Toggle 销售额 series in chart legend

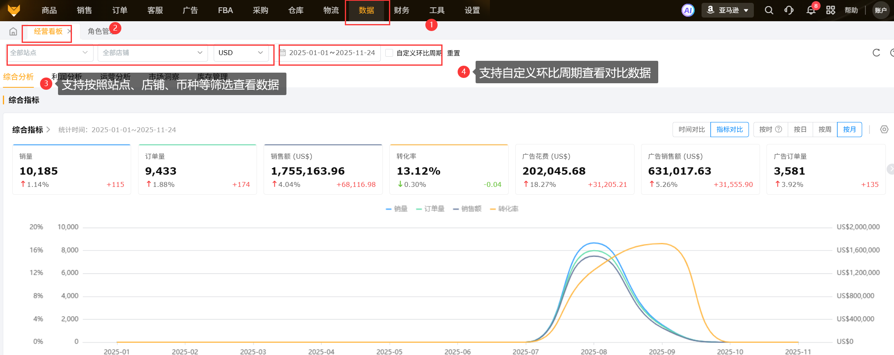pyautogui.click(x=467, y=209)
